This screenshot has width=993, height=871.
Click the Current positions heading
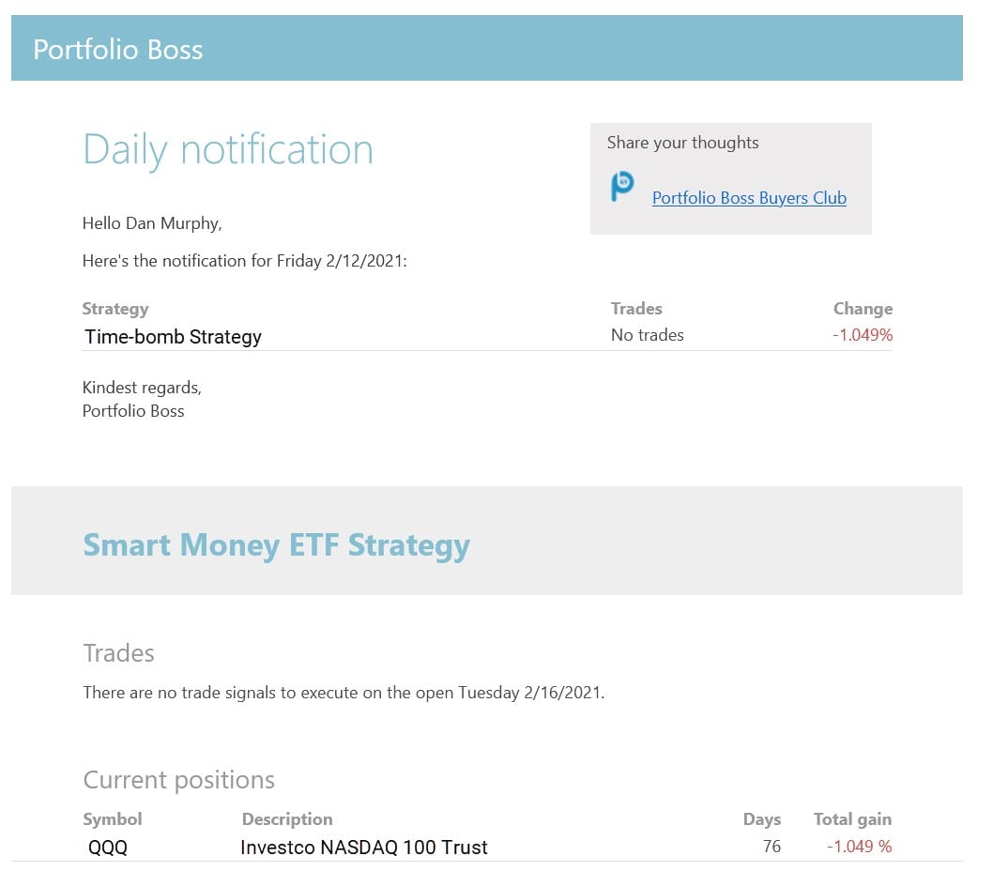178,779
